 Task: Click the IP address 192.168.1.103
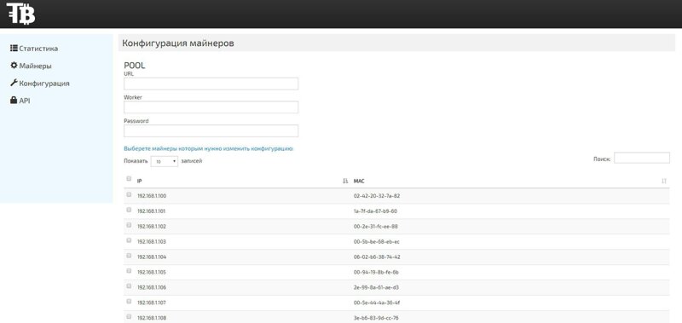point(152,242)
